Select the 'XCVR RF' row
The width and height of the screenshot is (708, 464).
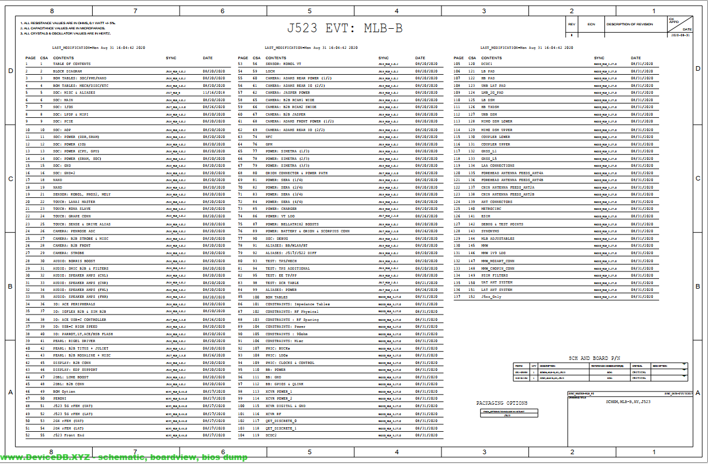click(341, 414)
